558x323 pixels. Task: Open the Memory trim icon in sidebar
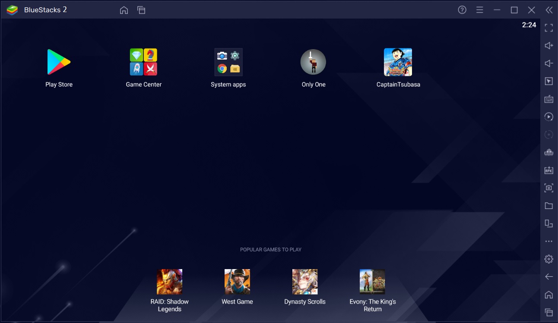coord(549,152)
